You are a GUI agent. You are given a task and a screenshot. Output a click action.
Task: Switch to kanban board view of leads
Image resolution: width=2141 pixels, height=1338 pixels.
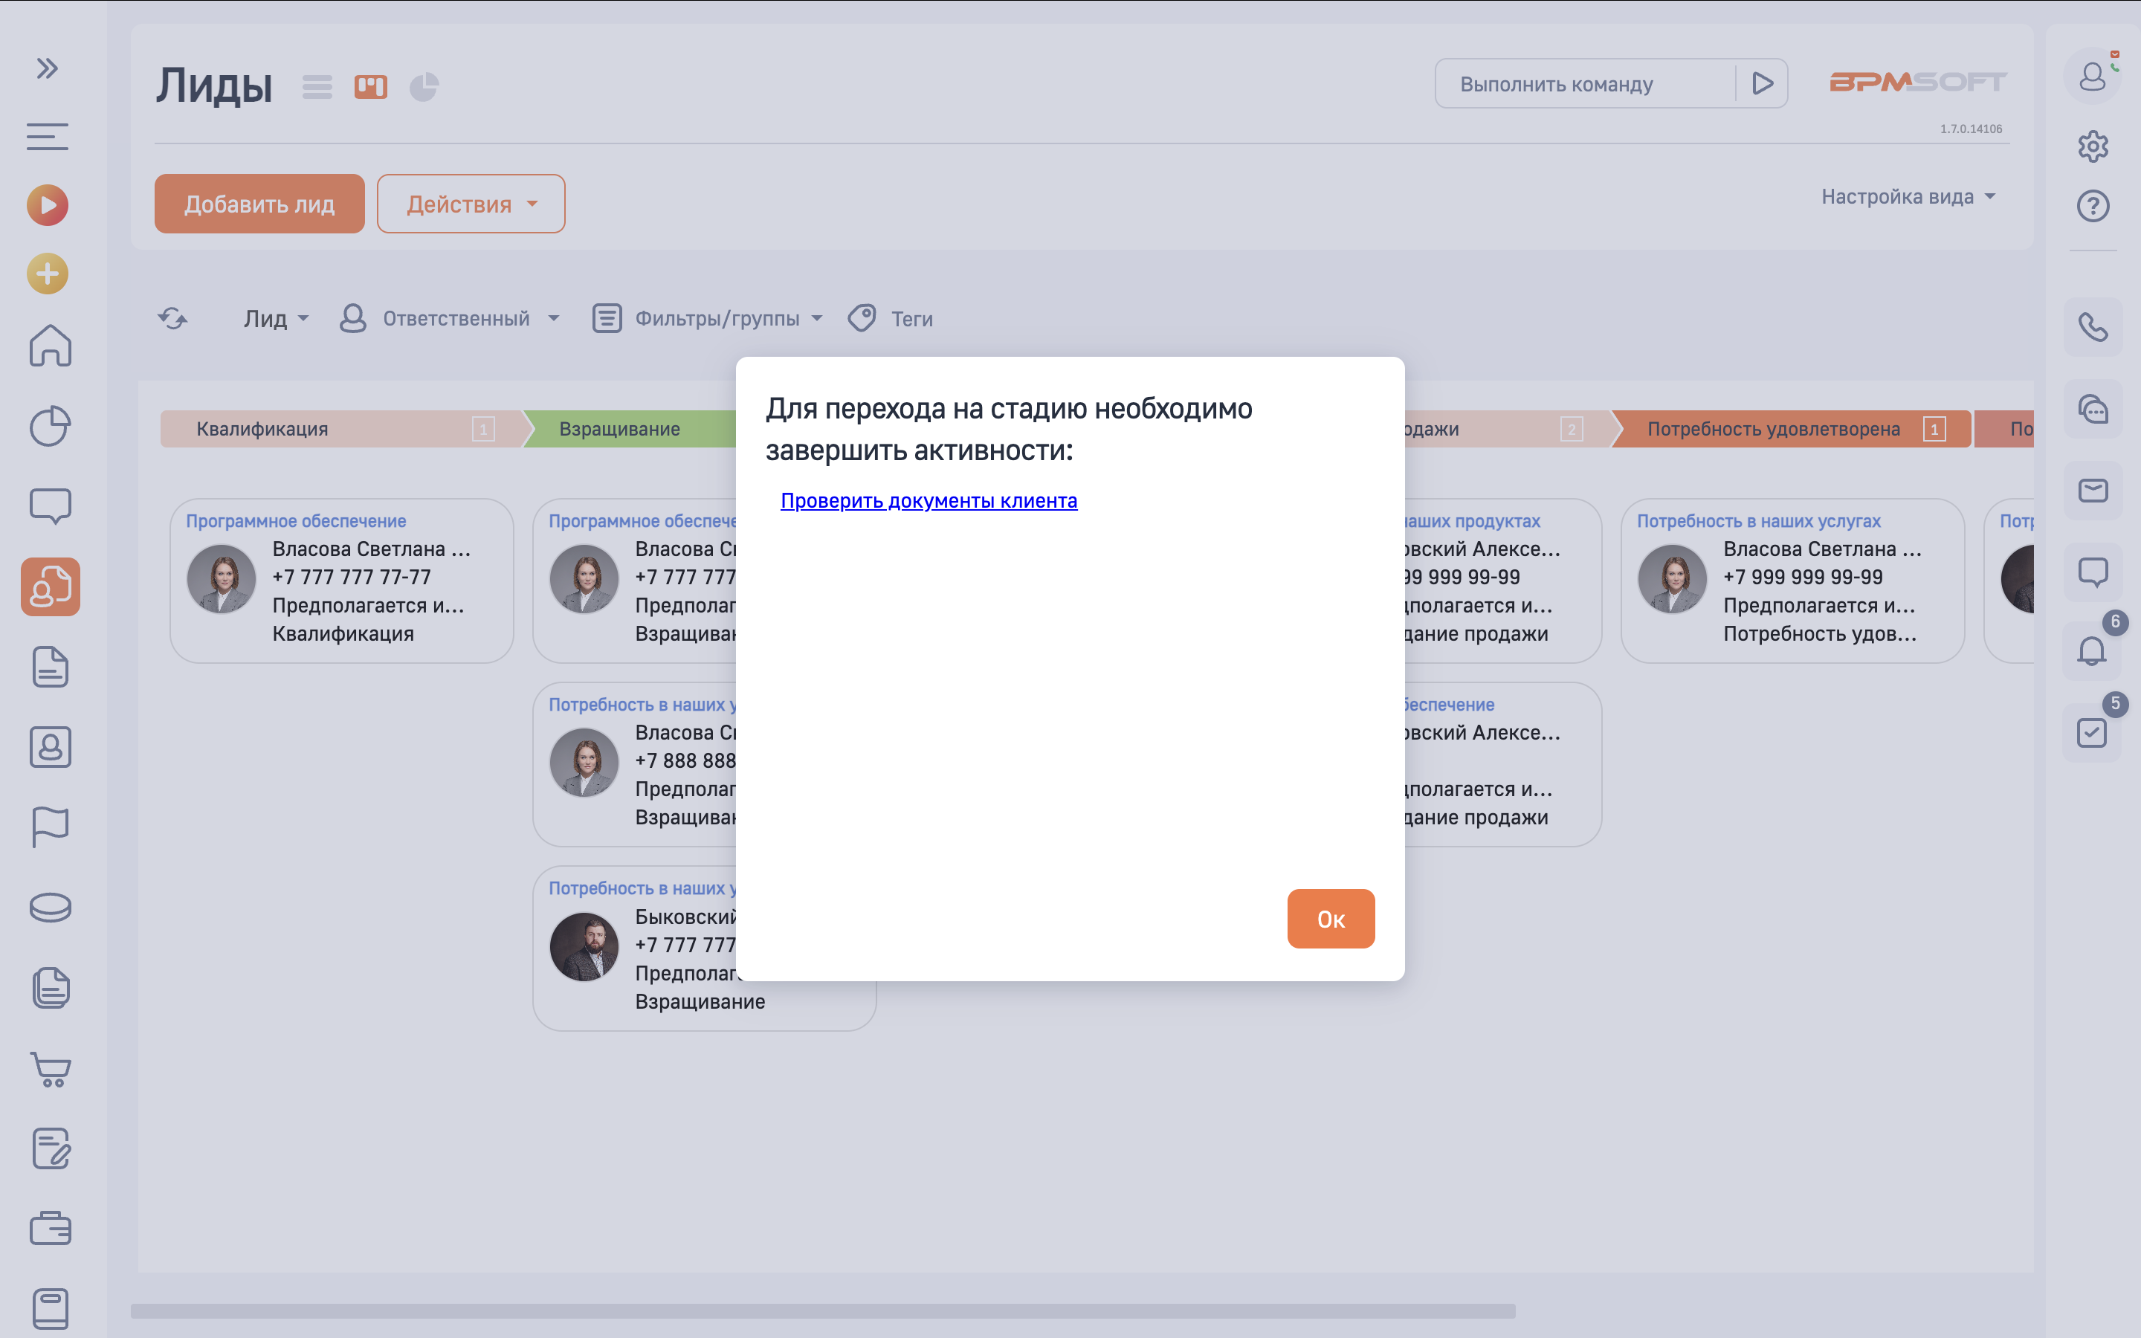(x=371, y=85)
